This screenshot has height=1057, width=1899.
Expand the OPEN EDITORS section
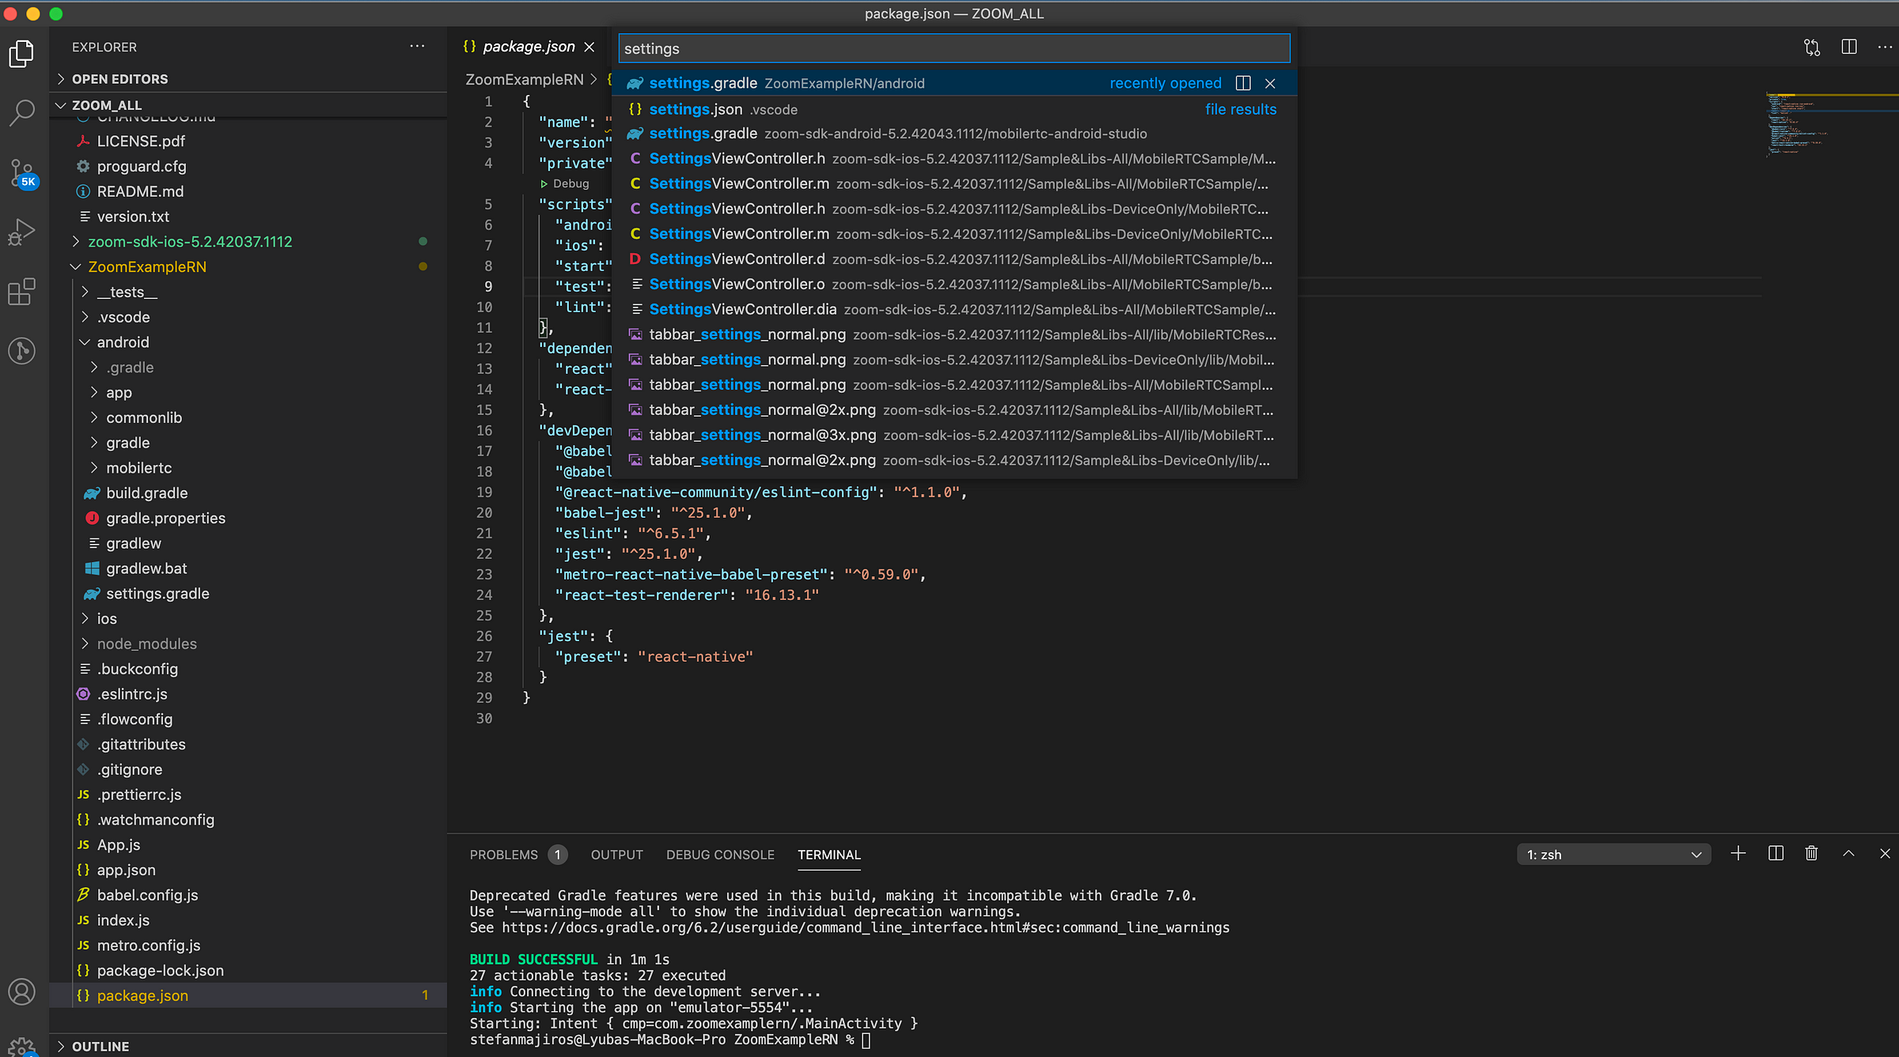pos(119,79)
